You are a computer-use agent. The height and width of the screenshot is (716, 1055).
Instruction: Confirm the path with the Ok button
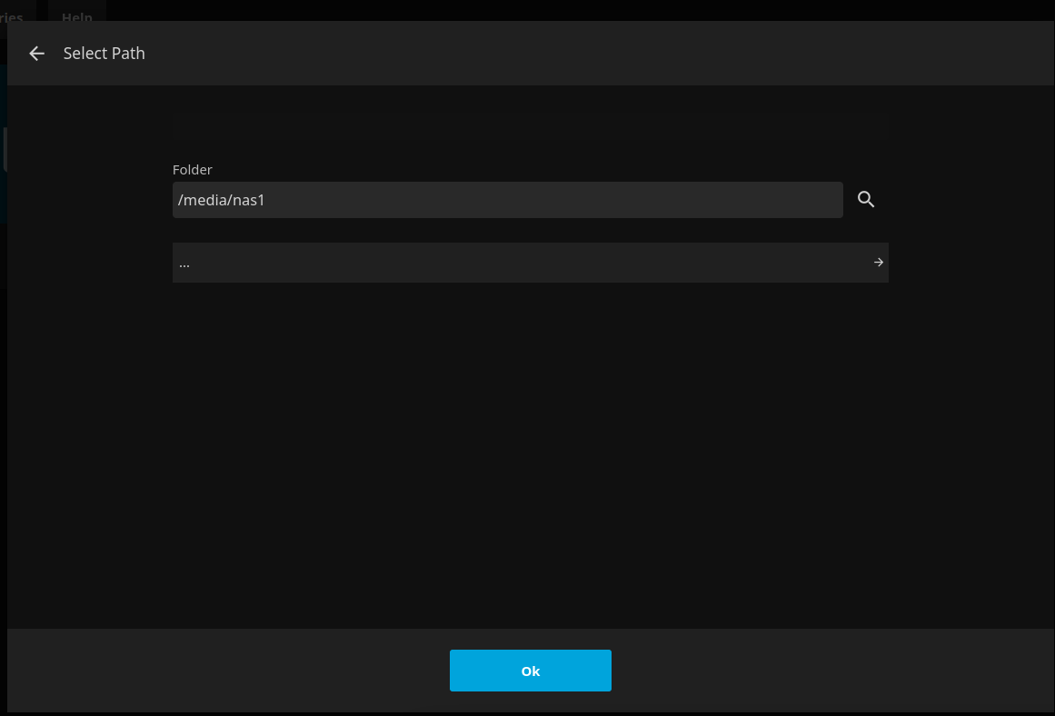530,671
